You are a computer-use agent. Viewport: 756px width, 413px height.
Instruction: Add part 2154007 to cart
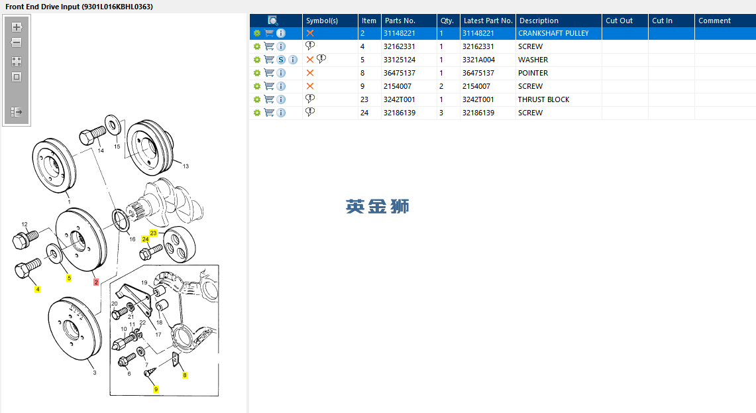tap(269, 86)
